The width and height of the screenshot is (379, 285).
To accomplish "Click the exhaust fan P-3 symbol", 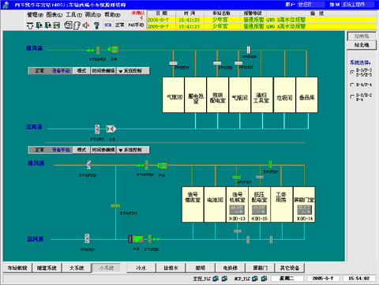I will point(163,166).
